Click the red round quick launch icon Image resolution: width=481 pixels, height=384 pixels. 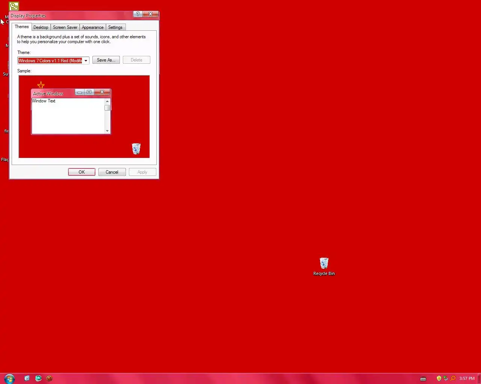(49, 378)
